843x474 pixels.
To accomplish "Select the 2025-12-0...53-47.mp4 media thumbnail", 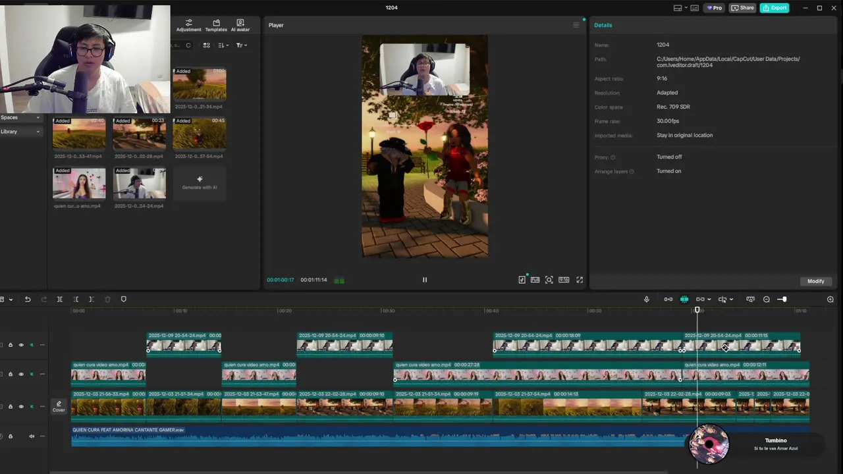I will coord(79,134).
